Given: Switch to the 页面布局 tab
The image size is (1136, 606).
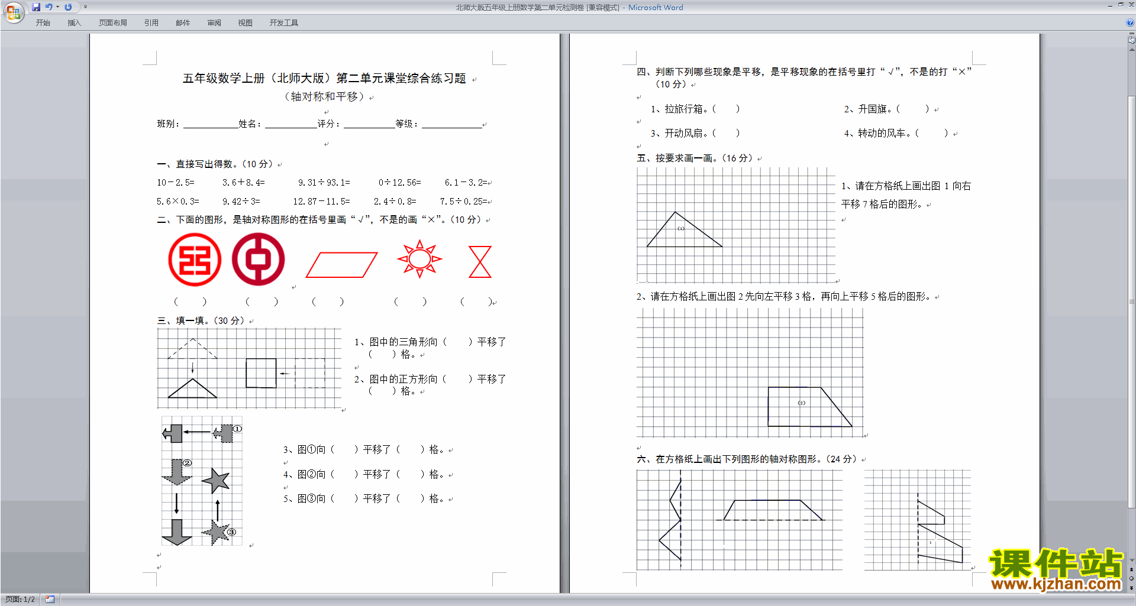Looking at the screenshot, I should tap(113, 23).
